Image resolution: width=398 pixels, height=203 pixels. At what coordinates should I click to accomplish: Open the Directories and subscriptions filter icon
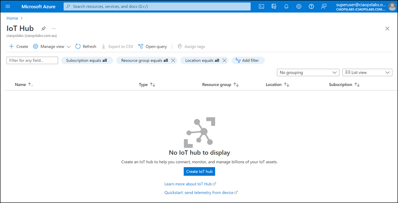point(274,6)
